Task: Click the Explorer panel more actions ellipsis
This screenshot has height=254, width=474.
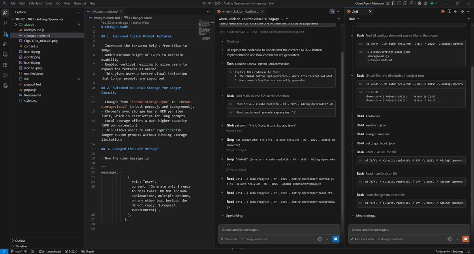Action: [79, 12]
